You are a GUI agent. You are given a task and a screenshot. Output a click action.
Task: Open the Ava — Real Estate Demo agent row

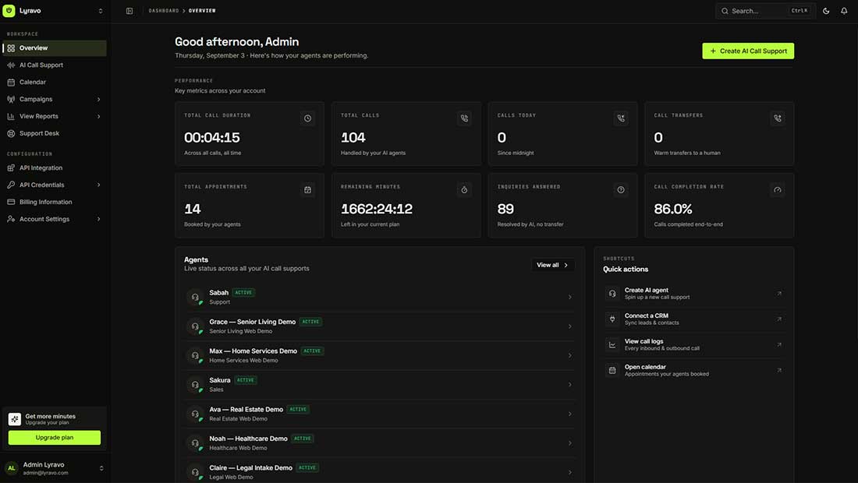click(380, 414)
